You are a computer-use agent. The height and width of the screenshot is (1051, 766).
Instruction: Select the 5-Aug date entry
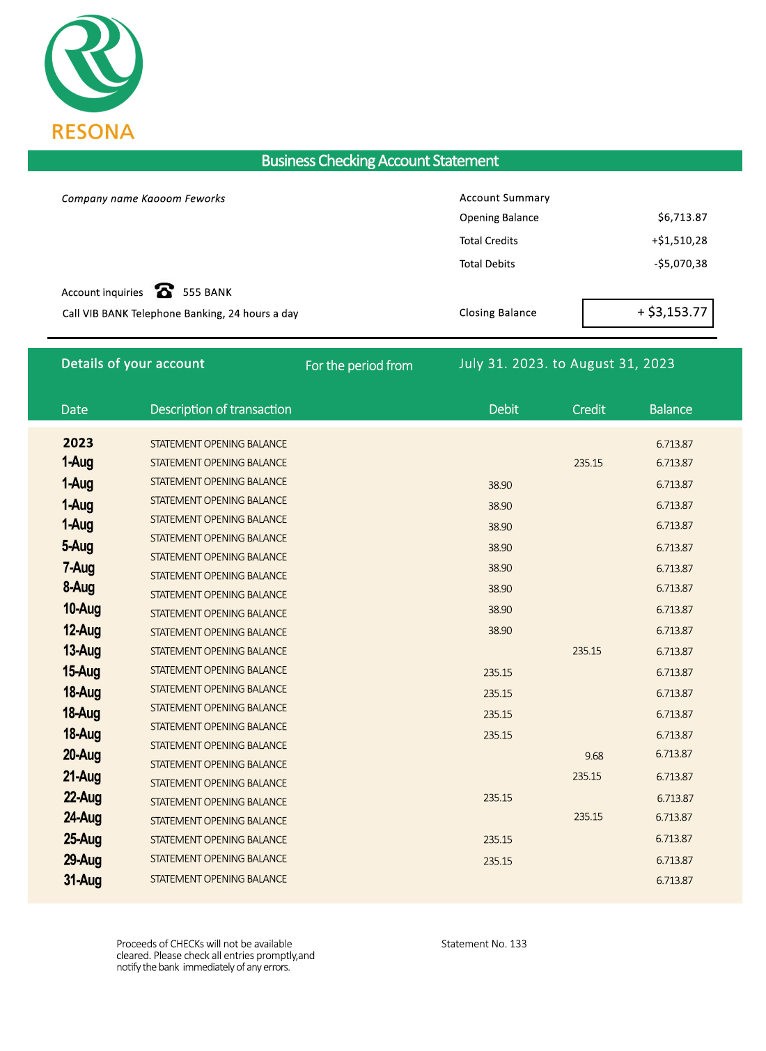tap(77, 546)
